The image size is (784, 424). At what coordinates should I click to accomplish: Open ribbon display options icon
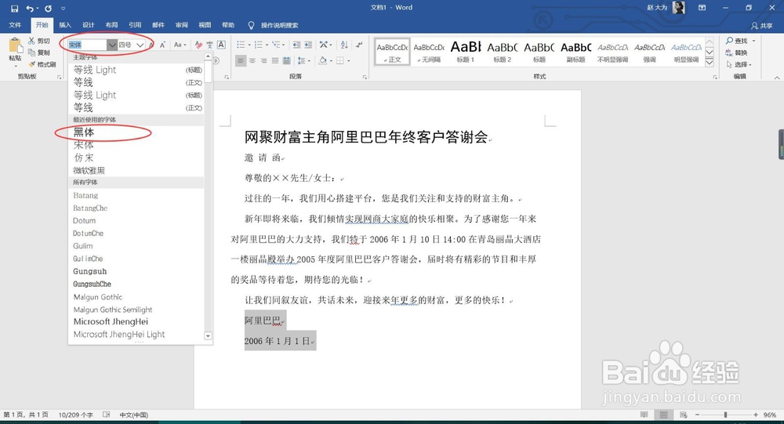pyautogui.click(x=702, y=8)
